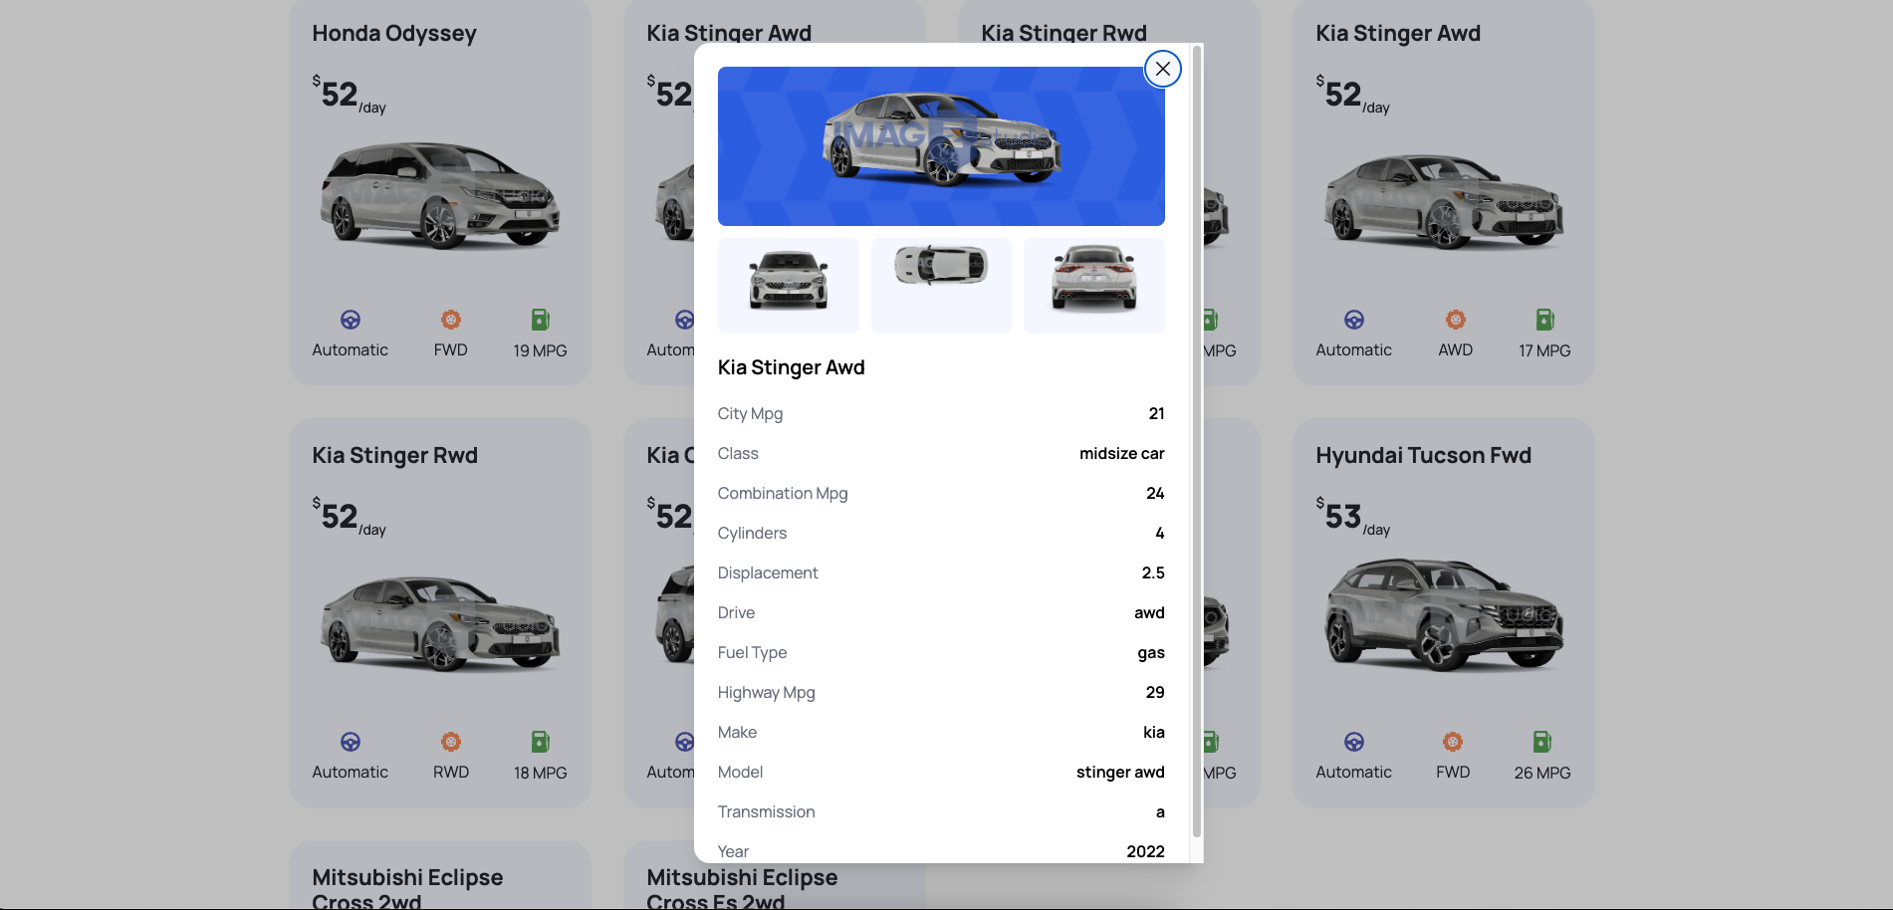Click the Highway Mpg label

pos(766,692)
